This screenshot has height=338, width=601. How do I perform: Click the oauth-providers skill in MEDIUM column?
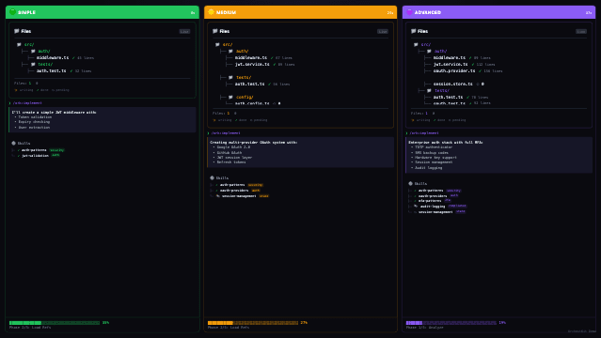tap(234, 191)
